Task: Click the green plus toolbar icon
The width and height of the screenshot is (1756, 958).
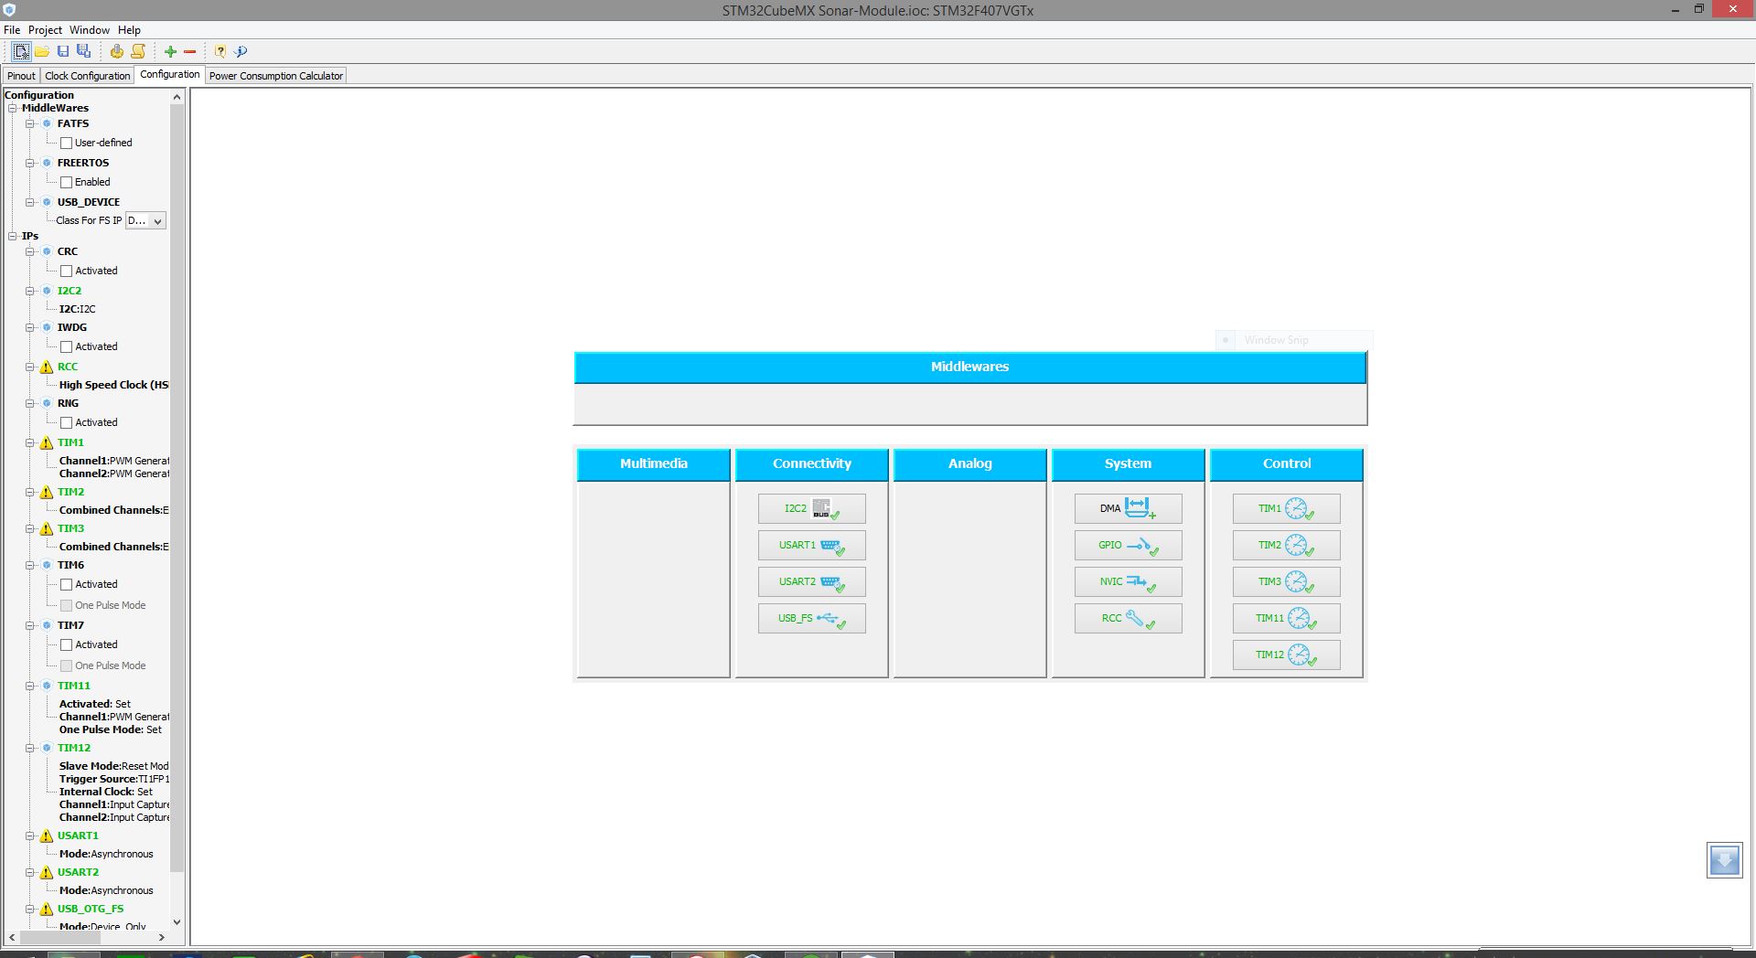Action: coord(170,51)
